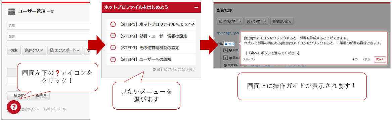Image resolution: width=392 pixels, height=121 pixels.
Task: Select the STEP2 部署・ユーザー情報の設定 circle
Action: pos(113,36)
